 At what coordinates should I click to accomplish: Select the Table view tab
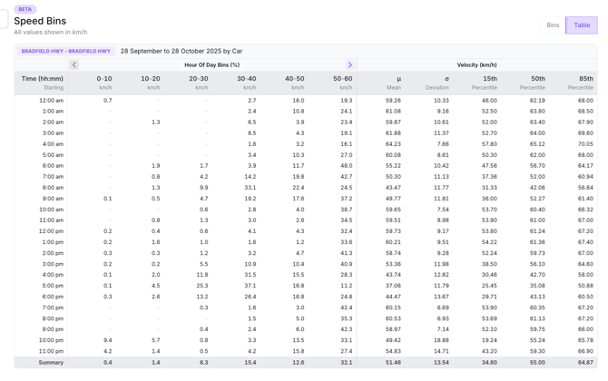[582, 25]
